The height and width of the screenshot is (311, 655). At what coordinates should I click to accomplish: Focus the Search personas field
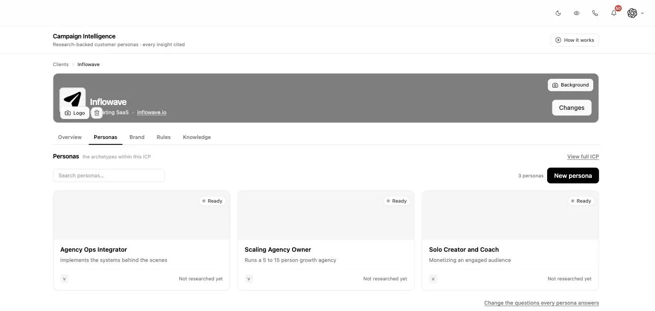pyautogui.click(x=109, y=175)
